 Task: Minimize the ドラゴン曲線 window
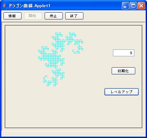point(125,5)
